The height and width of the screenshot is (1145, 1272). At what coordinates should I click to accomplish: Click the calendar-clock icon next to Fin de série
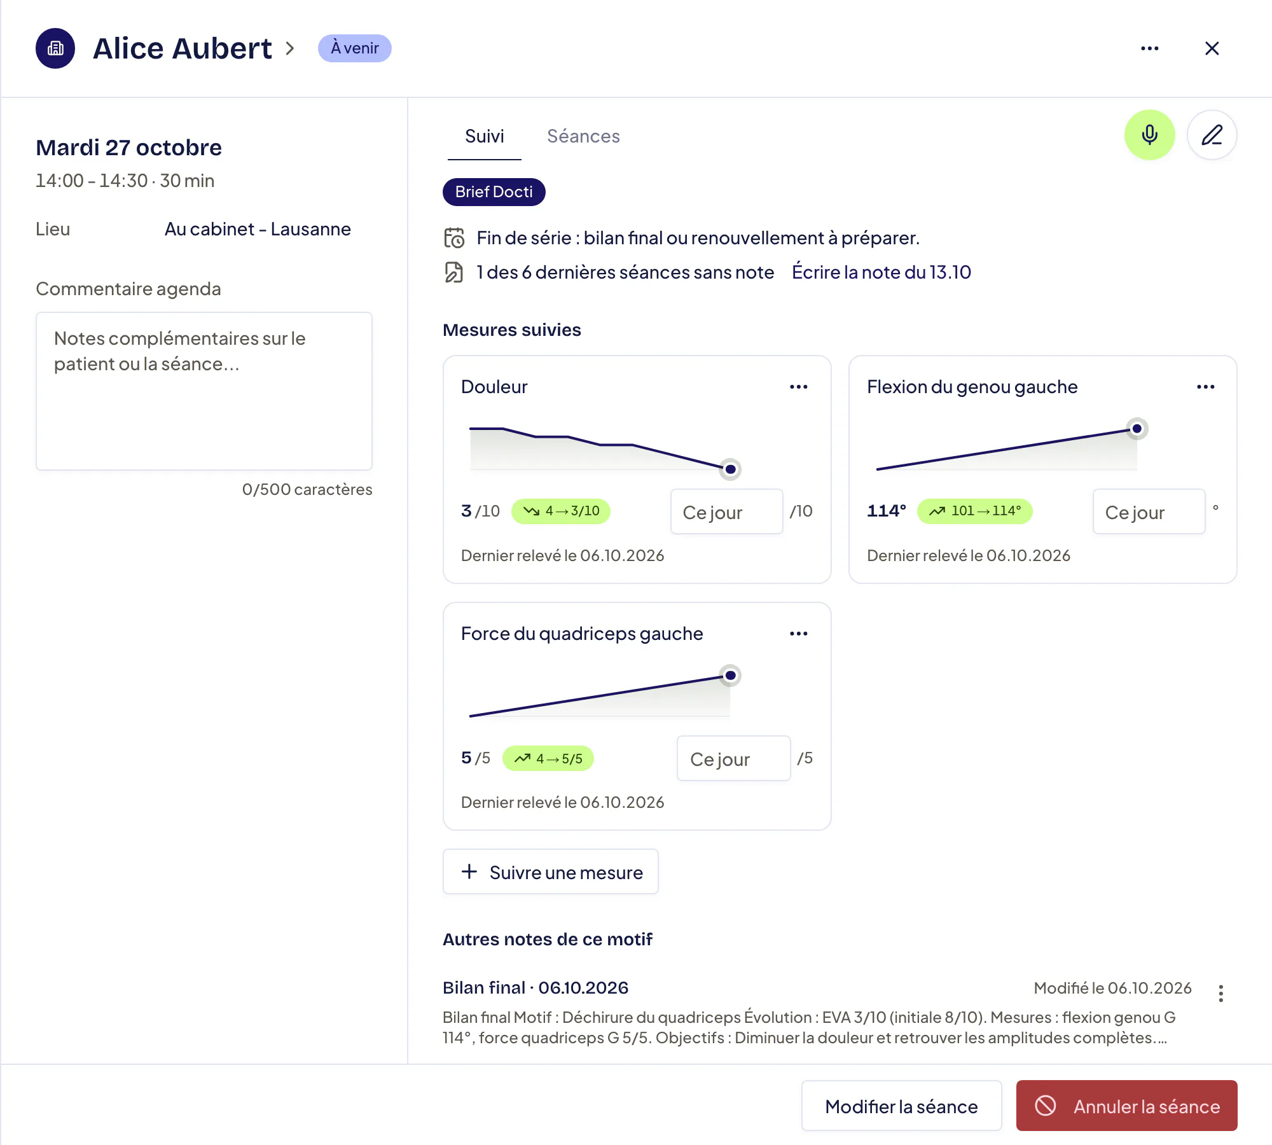pos(453,238)
